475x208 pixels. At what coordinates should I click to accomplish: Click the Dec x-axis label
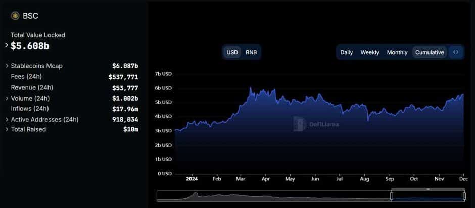pos(463,179)
